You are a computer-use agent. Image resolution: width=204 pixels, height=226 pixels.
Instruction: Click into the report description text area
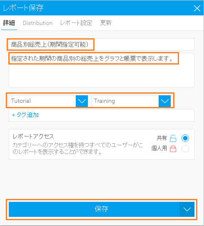102,70
